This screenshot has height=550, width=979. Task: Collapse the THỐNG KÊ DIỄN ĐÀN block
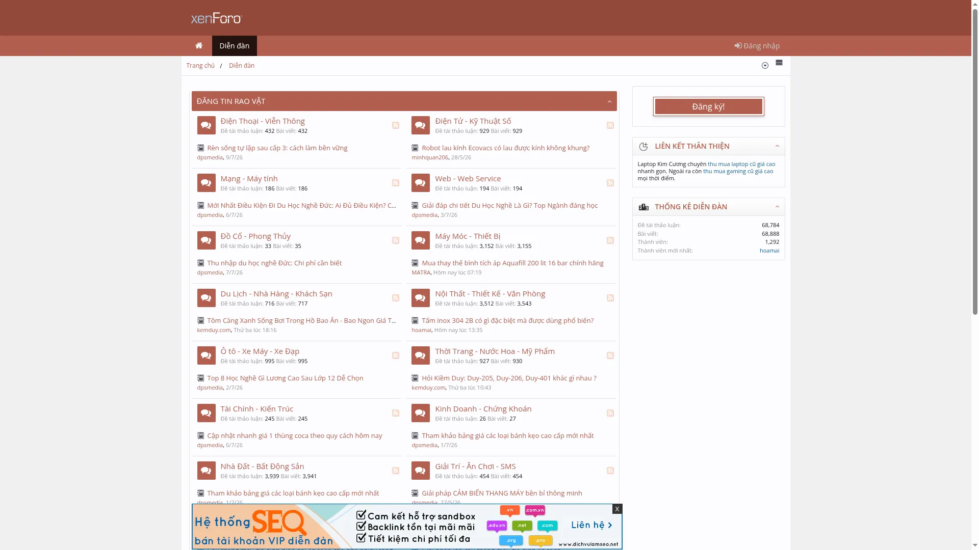pyautogui.click(x=777, y=207)
